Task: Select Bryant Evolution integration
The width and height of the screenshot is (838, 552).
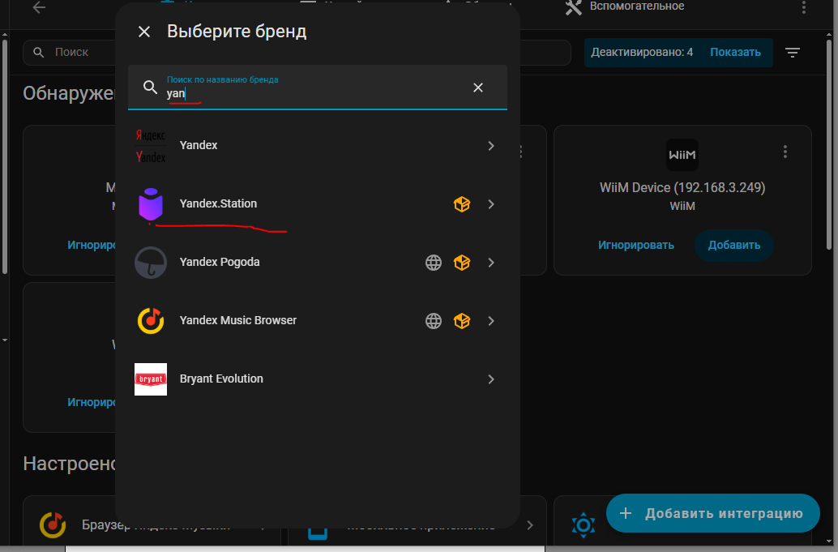Action: tap(318, 379)
